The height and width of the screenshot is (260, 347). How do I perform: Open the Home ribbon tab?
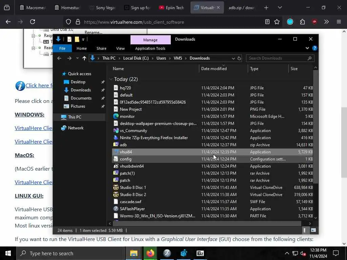[x=82, y=48]
